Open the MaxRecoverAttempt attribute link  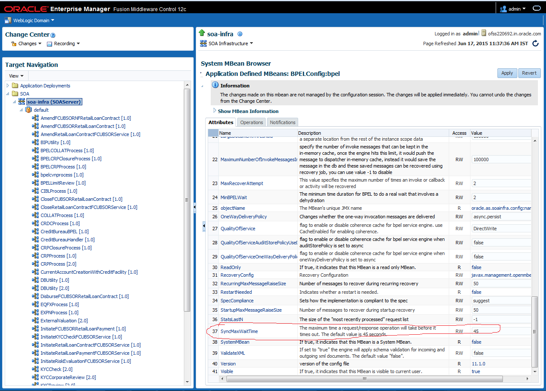pyautogui.click(x=242, y=183)
